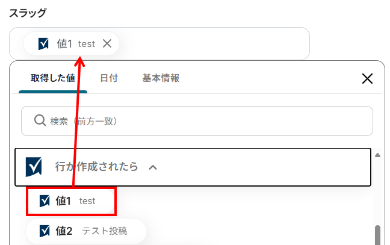390x245 pixels.
Task: Click the search magnifier icon
Action: point(40,121)
